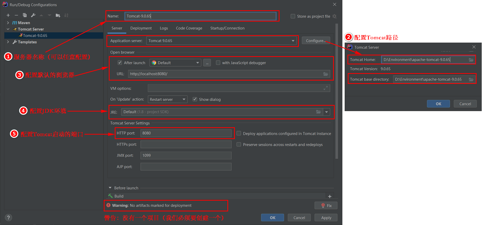Toggle After launch checkbox
Viewport: 483px width, 225px height.
click(120, 63)
